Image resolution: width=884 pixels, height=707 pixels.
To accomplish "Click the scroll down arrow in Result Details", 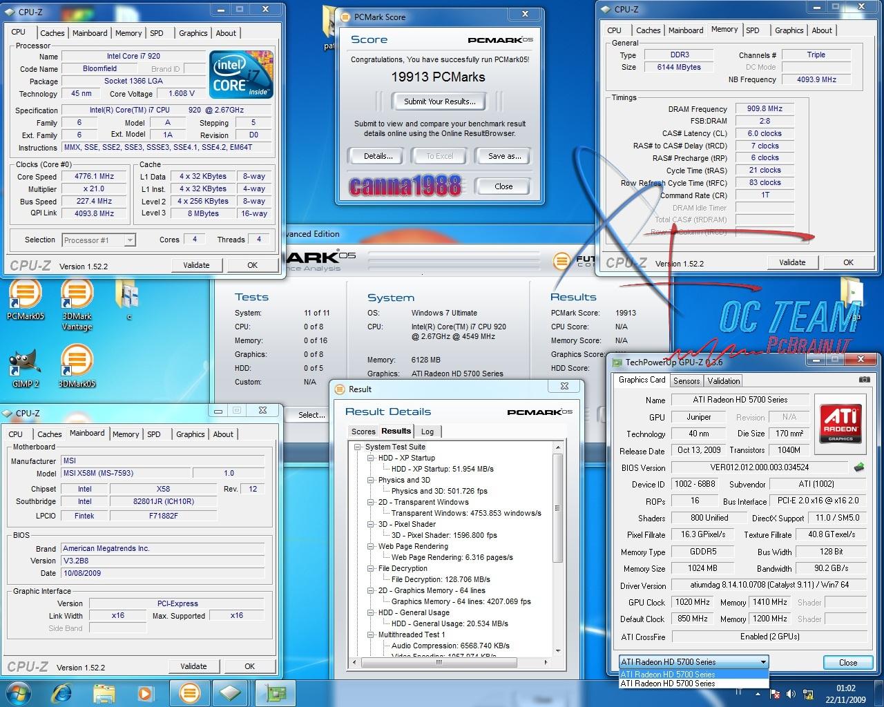I will 557,650.
